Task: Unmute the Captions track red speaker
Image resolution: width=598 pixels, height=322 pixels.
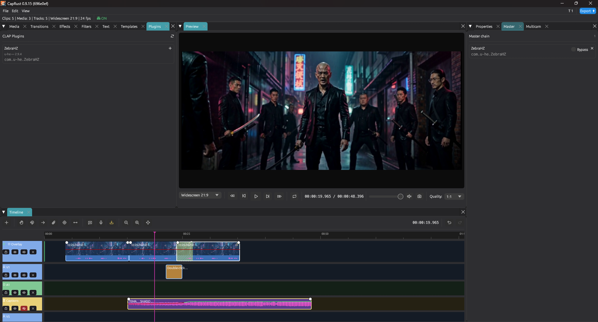Action: 24,308
